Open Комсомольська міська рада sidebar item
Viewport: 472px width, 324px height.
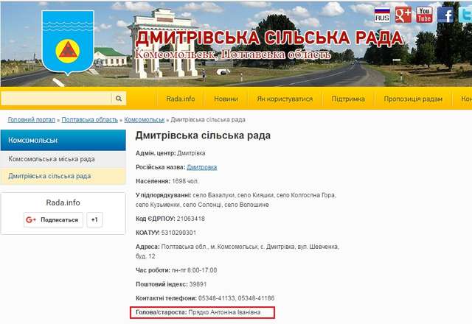[63, 159]
